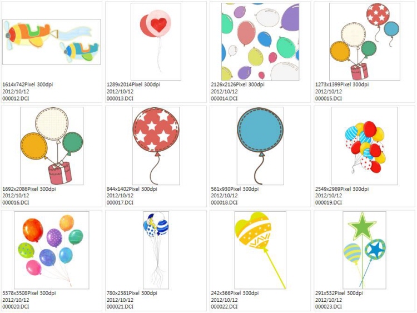417x313 pixels.
Task: Click the green star balloon 000023.DCI
Action: 364,250
